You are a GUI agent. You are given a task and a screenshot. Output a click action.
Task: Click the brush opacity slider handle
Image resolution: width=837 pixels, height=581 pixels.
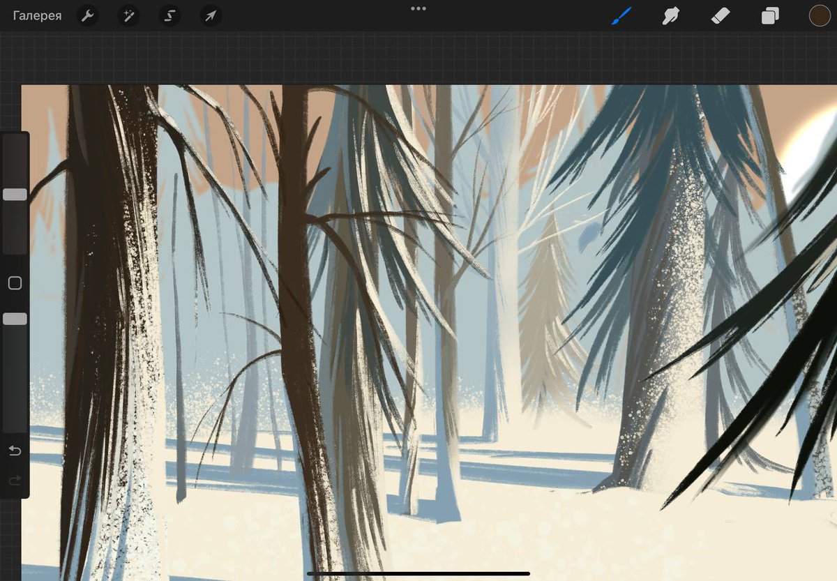(15, 319)
